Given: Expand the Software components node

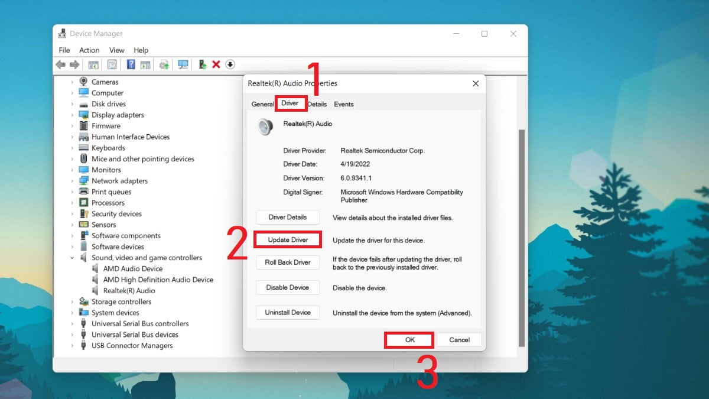Looking at the screenshot, I should pyautogui.click(x=72, y=236).
